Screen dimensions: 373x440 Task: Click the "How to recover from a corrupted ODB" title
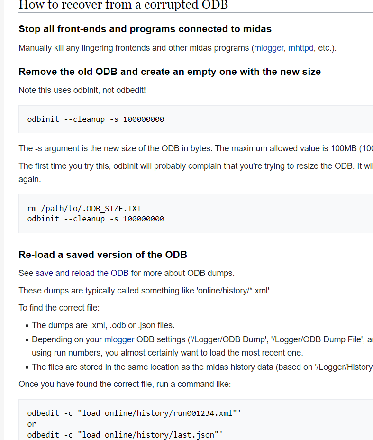(123, 5)
